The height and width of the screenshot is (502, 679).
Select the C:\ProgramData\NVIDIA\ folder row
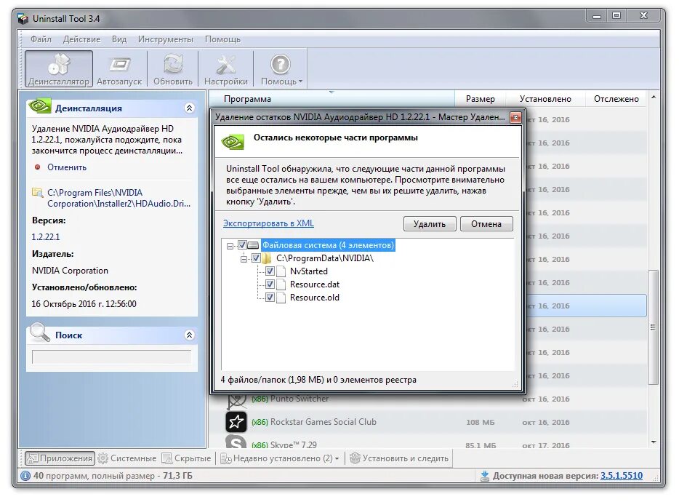(x=325, y=258)
